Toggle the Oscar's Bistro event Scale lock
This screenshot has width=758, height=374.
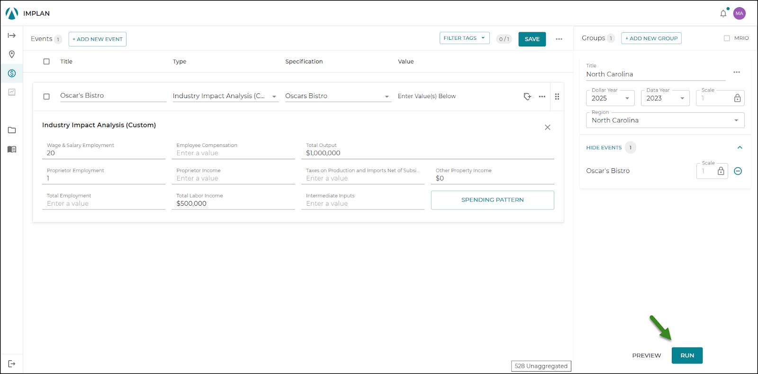point(721,171)
